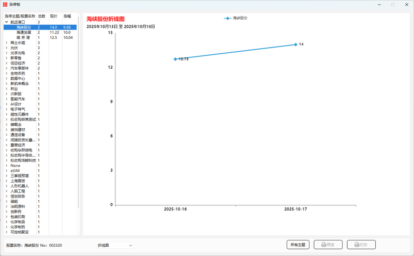Expand the 低空经济 theme
Viewport: 414px width, 256px height.
(7, 63)
